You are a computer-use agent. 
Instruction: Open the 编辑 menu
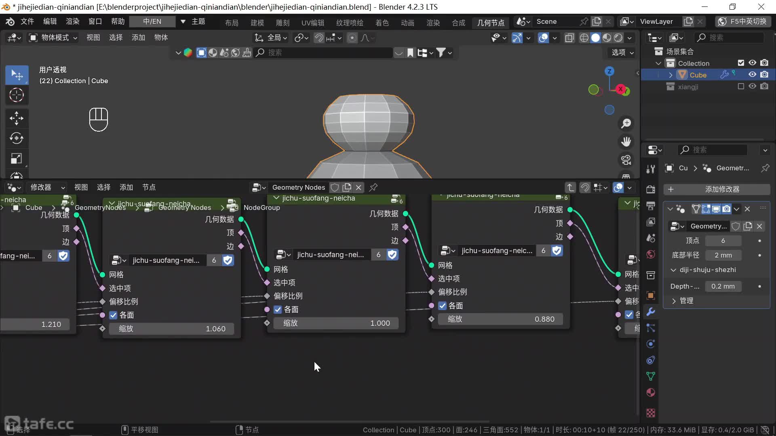(50, 21)
